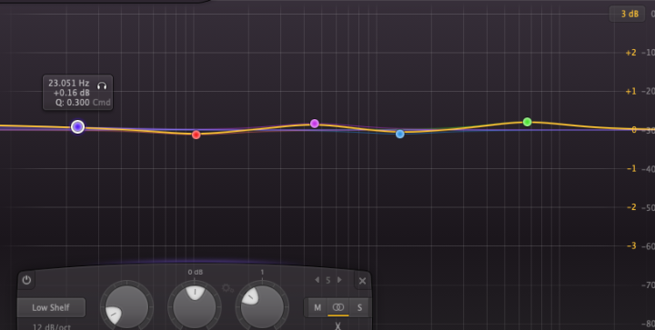Set band placement to Mid (M)

click(x=317, y=307)
